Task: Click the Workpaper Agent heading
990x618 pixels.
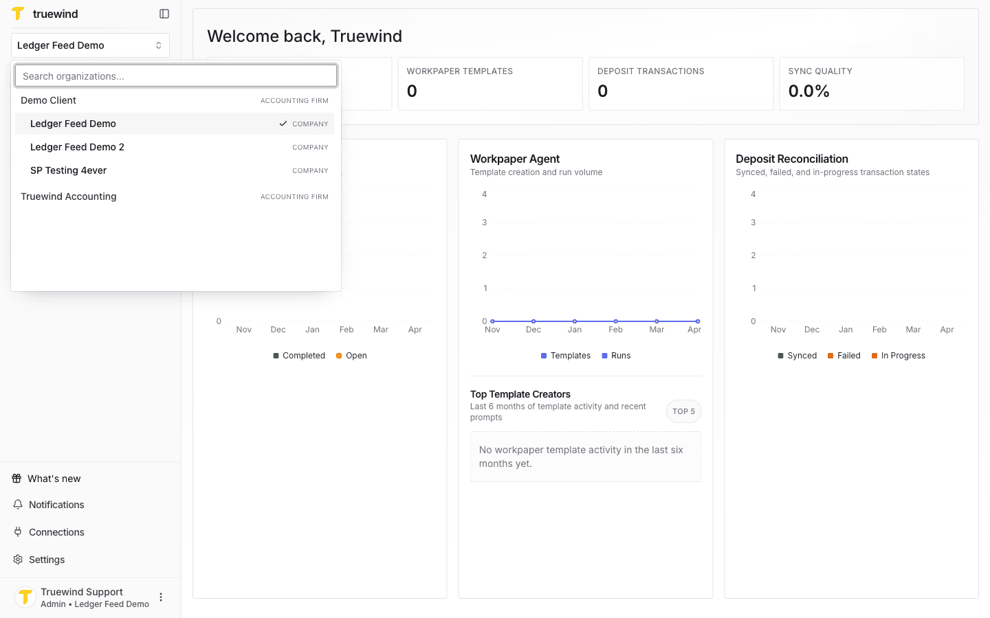Action: [515, 159]
